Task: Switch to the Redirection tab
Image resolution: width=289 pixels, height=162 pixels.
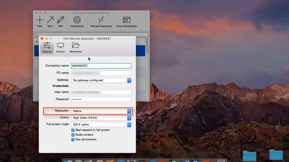Action: tap(76, 47)
